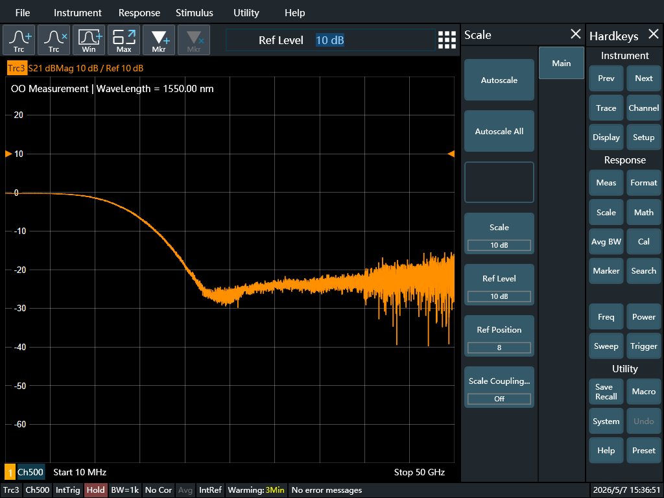Select the Trc3 trace label

17,68
